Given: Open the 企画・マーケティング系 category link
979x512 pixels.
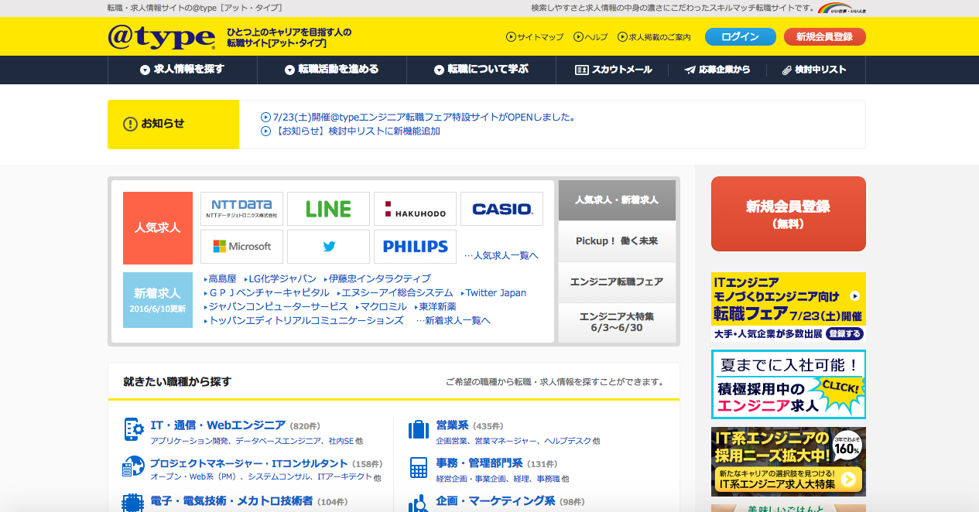Looking at the screenshot, I should pyautogui.click(x=495, y=501).
